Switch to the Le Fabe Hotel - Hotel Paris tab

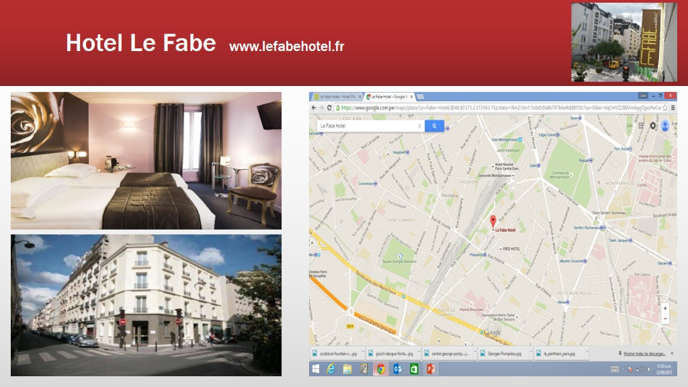[x=337, y=97]
